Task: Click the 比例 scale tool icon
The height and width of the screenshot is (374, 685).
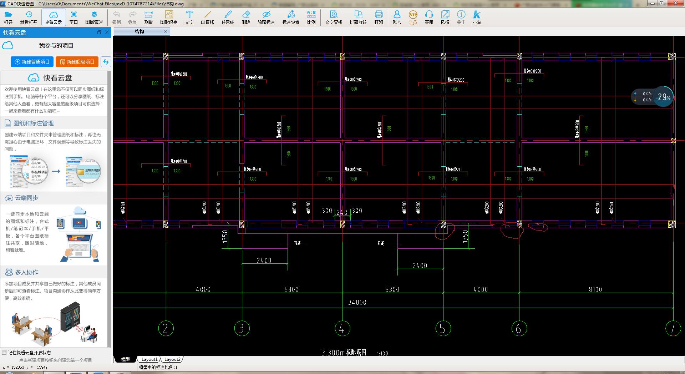Action: (x=311, y=17)
